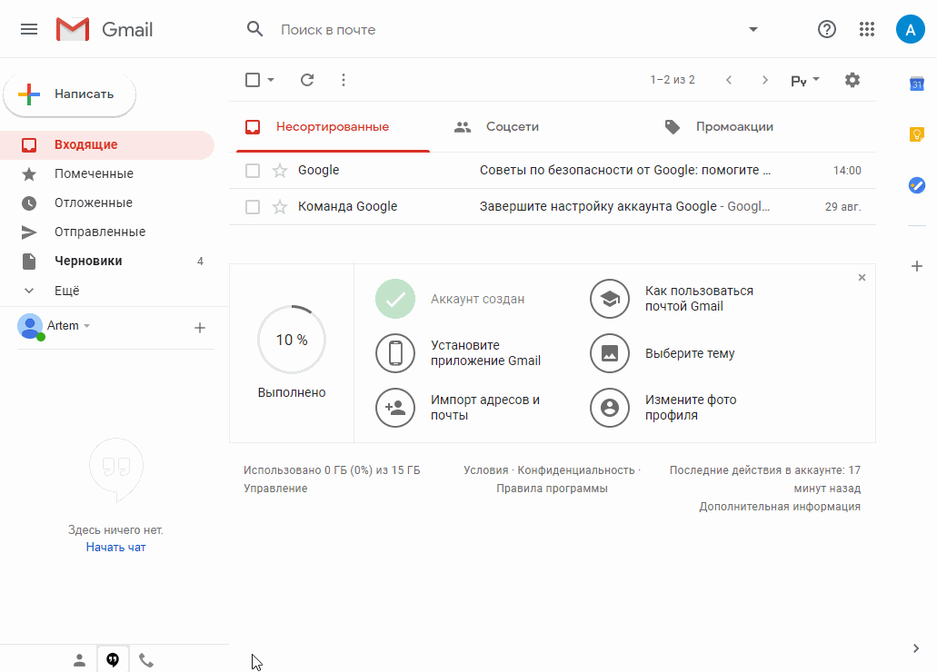Refresh the inbox
Image resolution: width=937 pixels, height=672 pixels.
click(x=307, y=80)
